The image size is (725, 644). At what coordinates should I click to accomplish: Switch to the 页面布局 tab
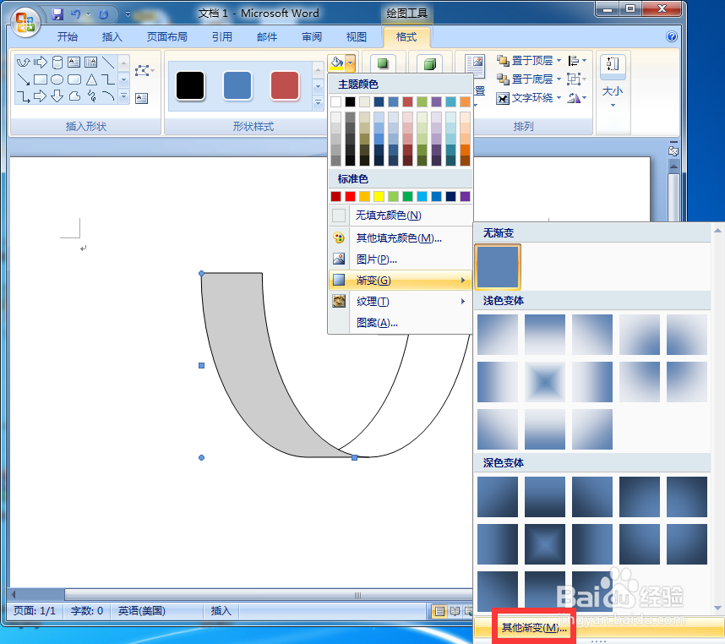(167, 37)
